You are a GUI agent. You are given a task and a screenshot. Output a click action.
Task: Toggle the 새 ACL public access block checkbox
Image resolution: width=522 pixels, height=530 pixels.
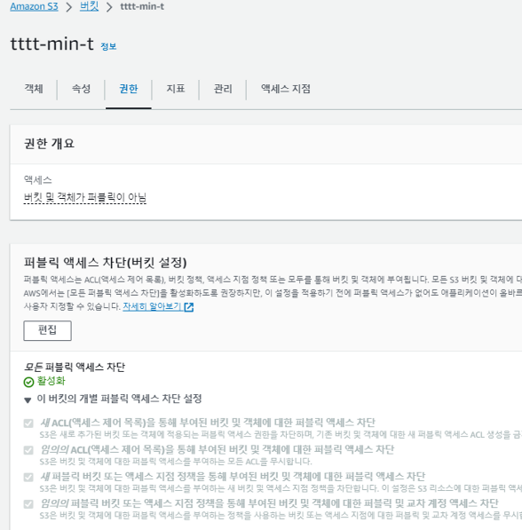coord(28,423)
